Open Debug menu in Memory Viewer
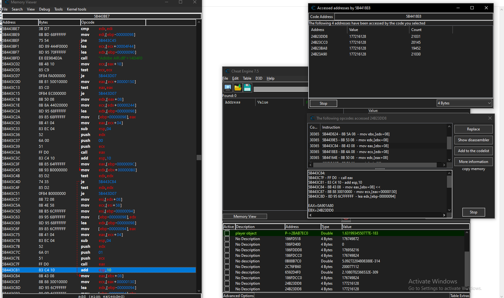This screenshot has width=504, height=298. coord(44,9)
